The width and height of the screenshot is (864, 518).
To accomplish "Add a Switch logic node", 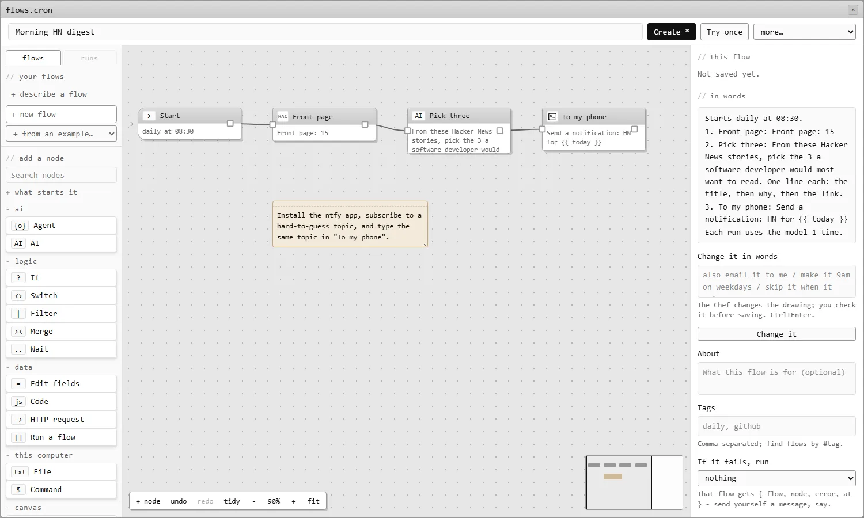I will click(x=61, y=296).
